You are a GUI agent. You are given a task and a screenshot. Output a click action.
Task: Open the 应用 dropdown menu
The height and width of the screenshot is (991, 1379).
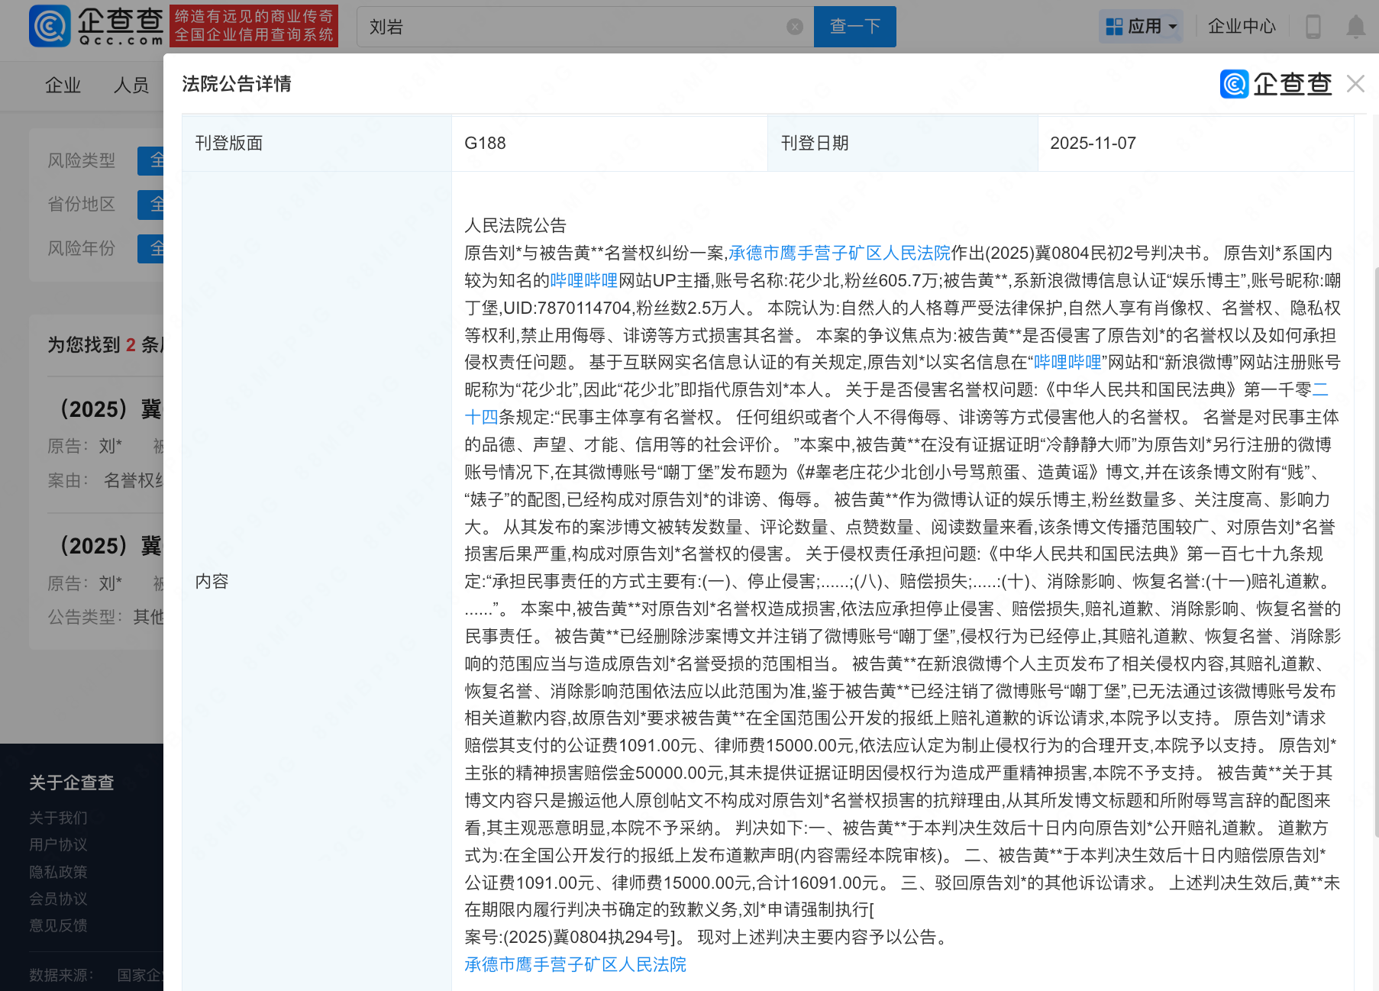(x=1142, y=27)
